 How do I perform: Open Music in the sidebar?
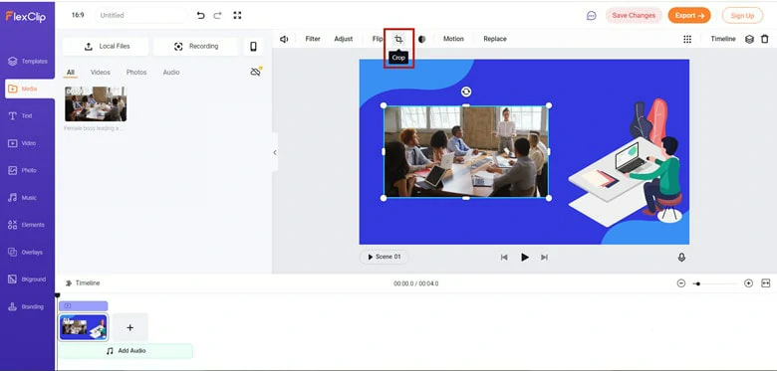[x=22, y=197]
